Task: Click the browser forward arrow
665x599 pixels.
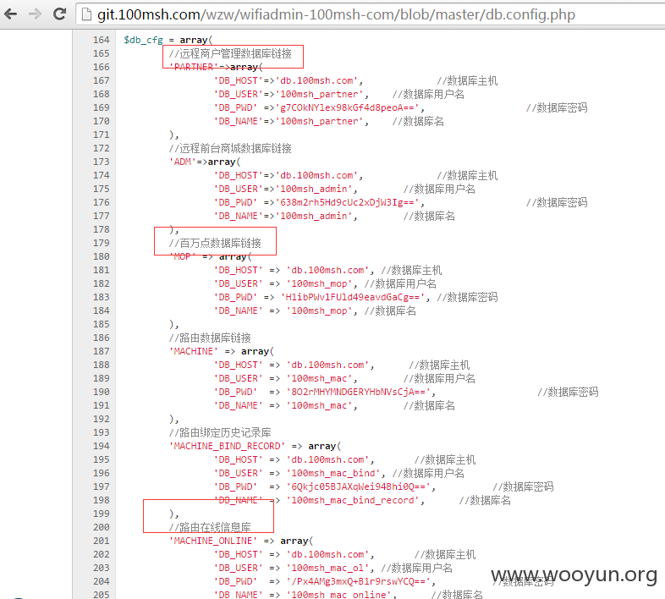Action: [x=35, y=14]
